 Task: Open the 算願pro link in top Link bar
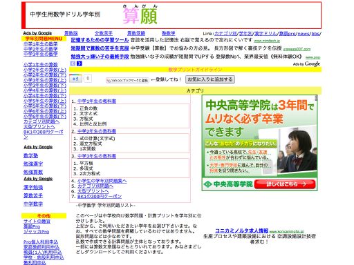point(288,34)
